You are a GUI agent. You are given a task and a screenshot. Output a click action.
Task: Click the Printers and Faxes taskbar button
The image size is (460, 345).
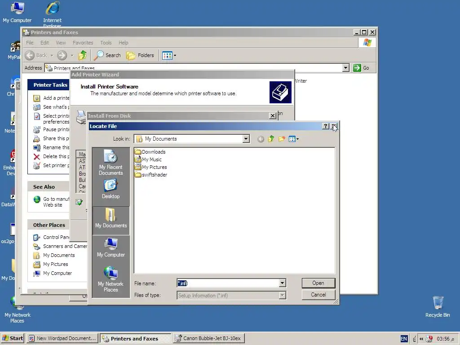(x=136, y=338)
